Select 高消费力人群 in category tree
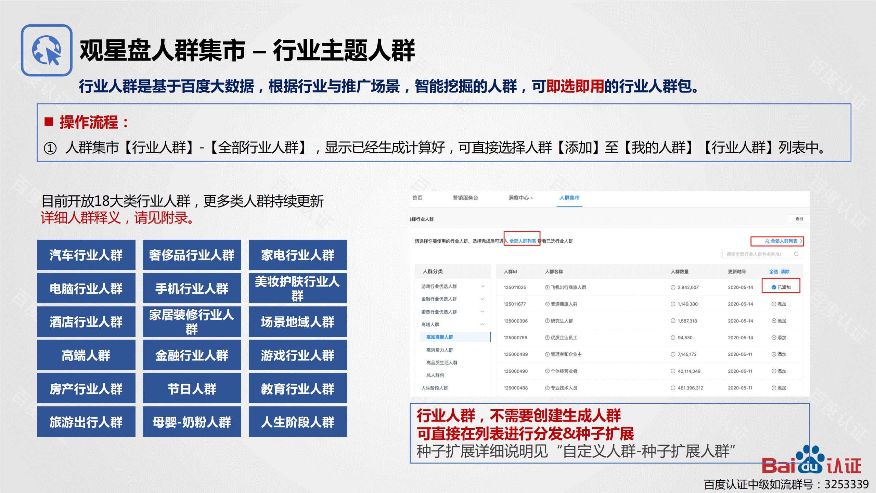 439,350
